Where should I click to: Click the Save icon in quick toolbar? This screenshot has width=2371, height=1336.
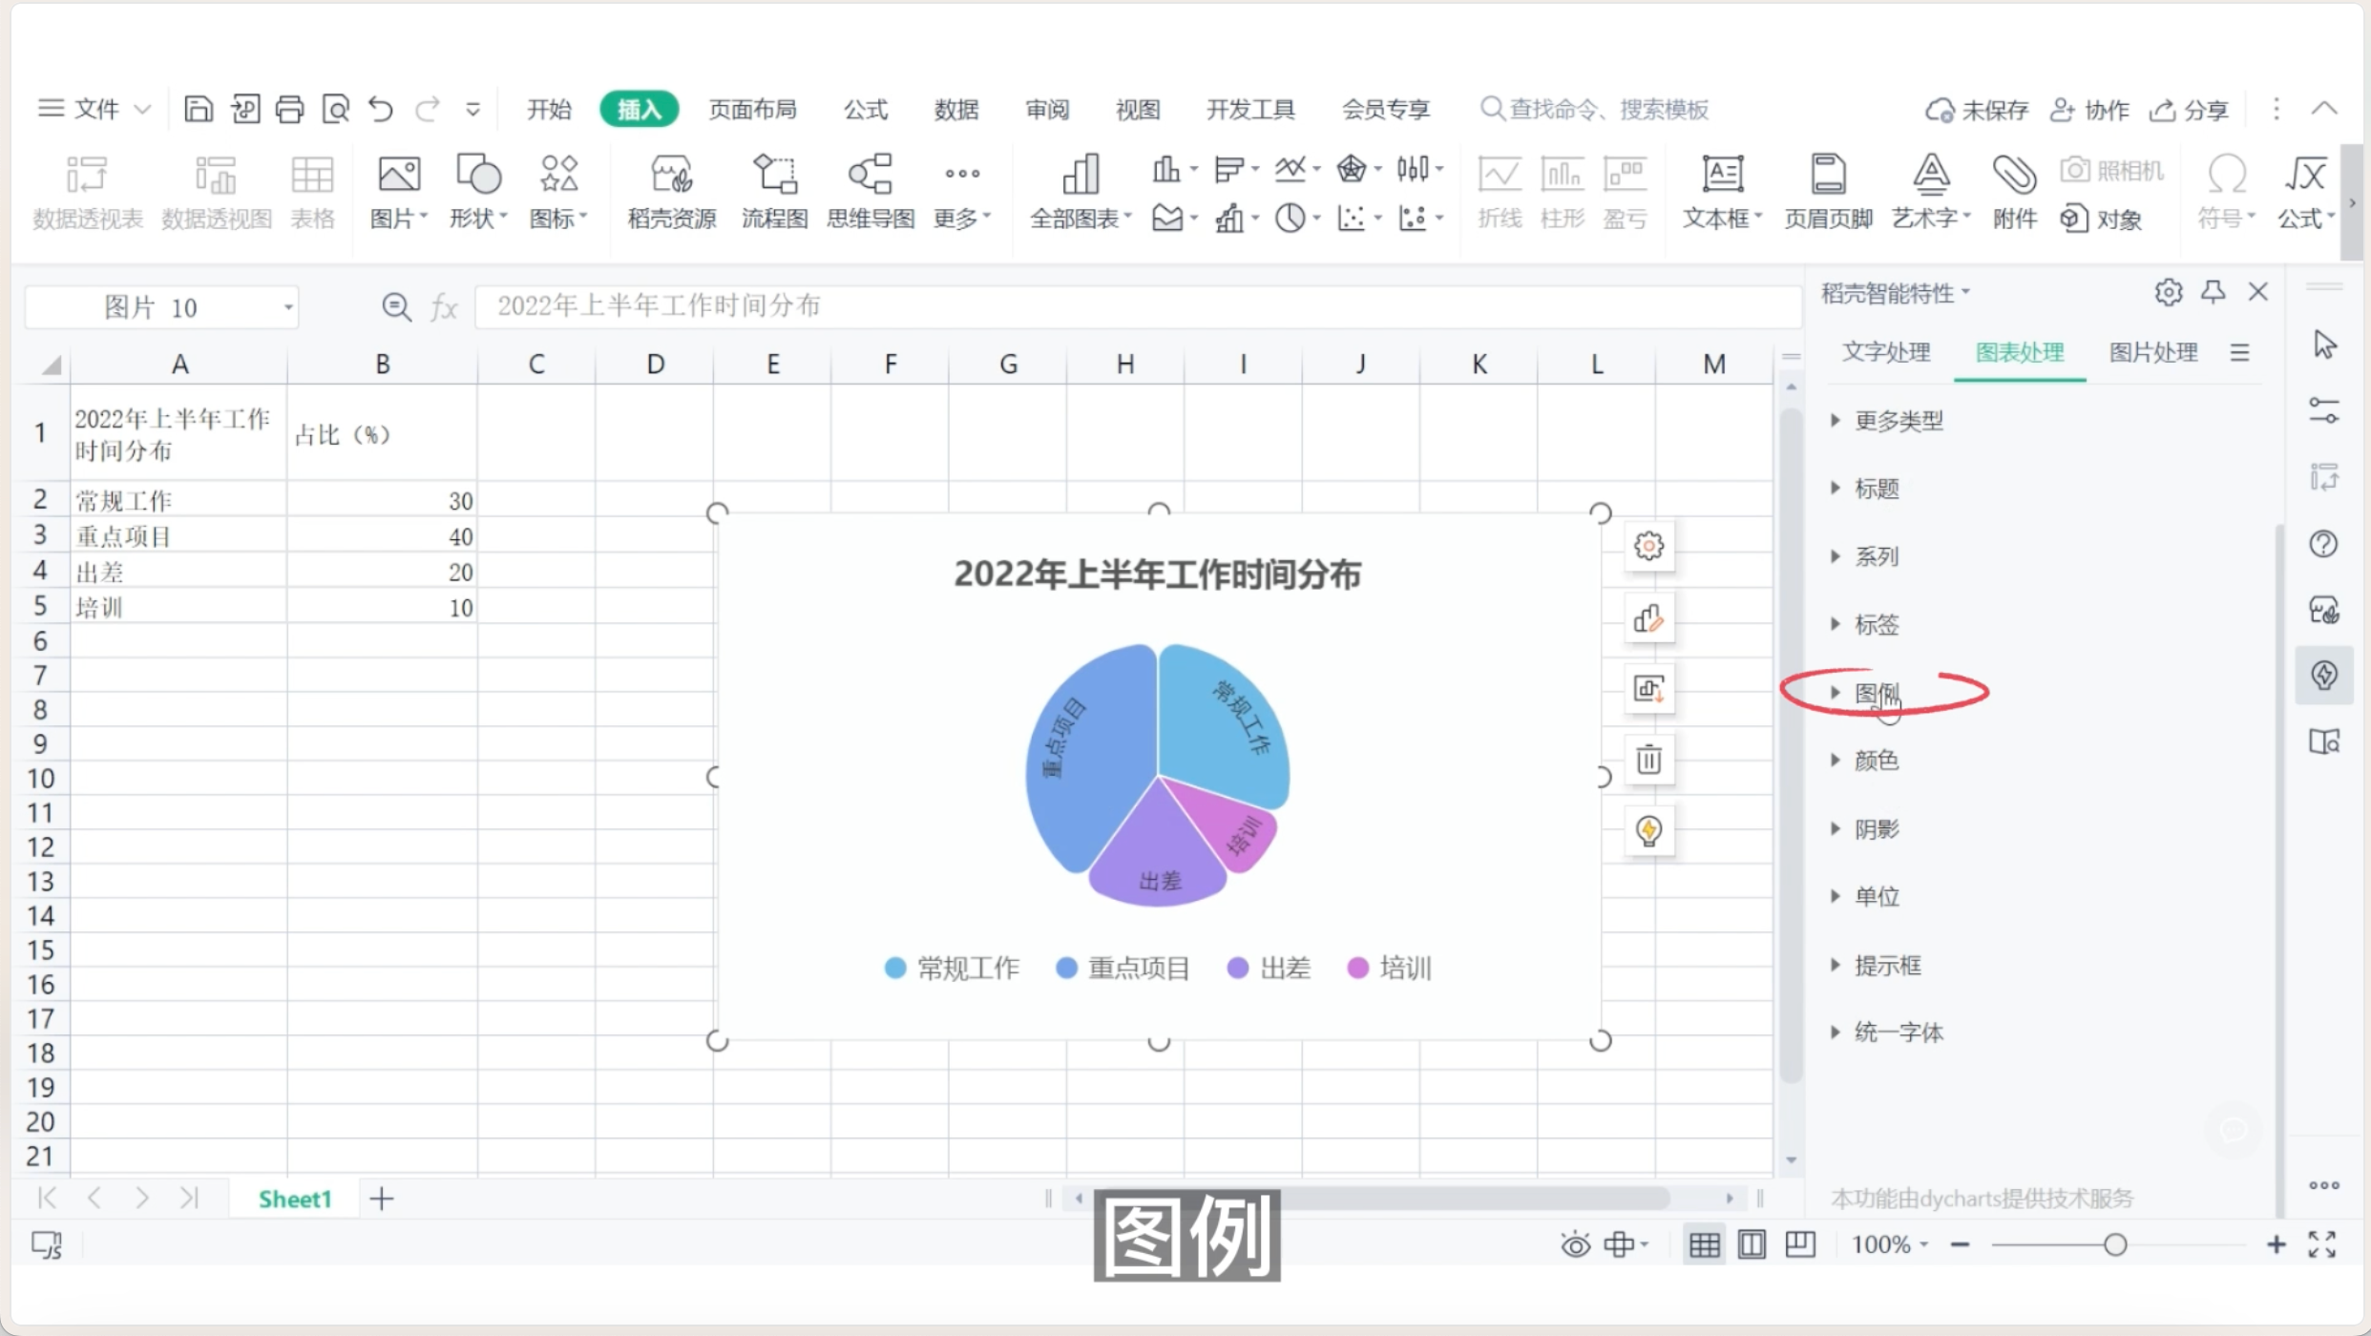click(x=198, y=109)
